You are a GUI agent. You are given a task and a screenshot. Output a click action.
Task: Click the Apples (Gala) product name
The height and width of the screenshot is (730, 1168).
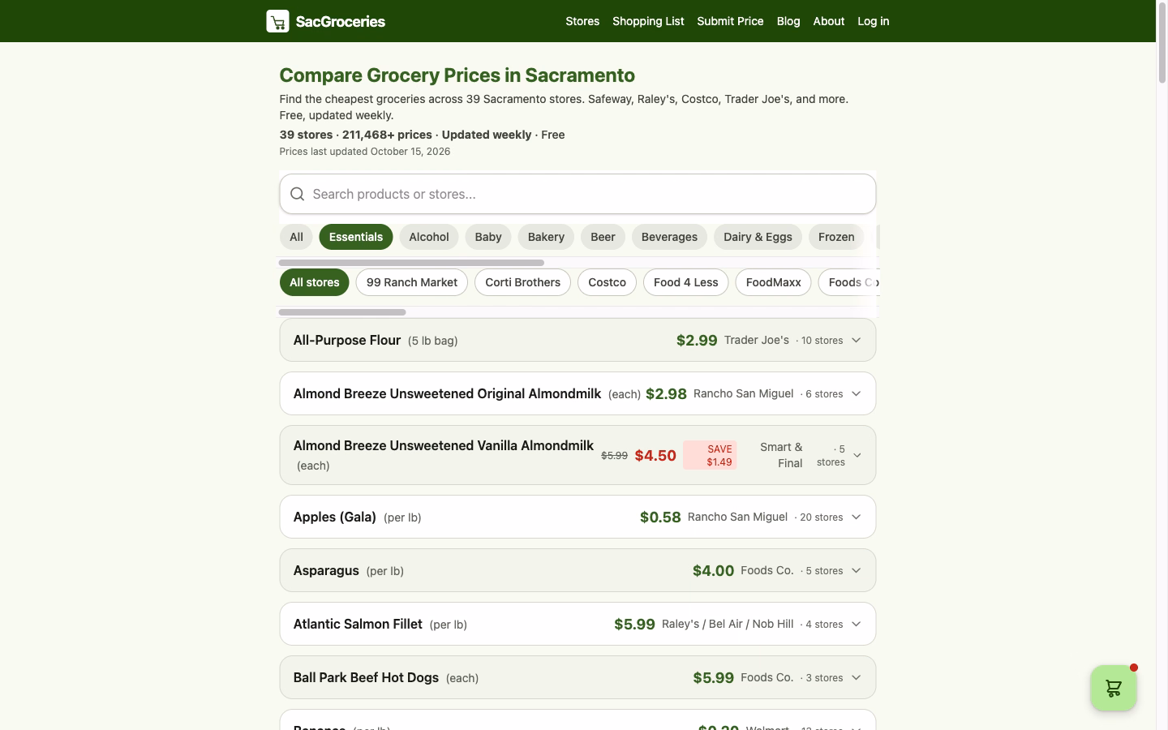[335, 517]
